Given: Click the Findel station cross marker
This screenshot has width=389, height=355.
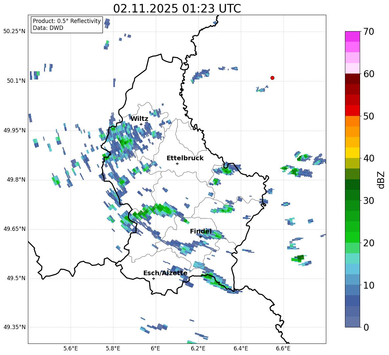Looking at the screenshot, I should point(200,237).
